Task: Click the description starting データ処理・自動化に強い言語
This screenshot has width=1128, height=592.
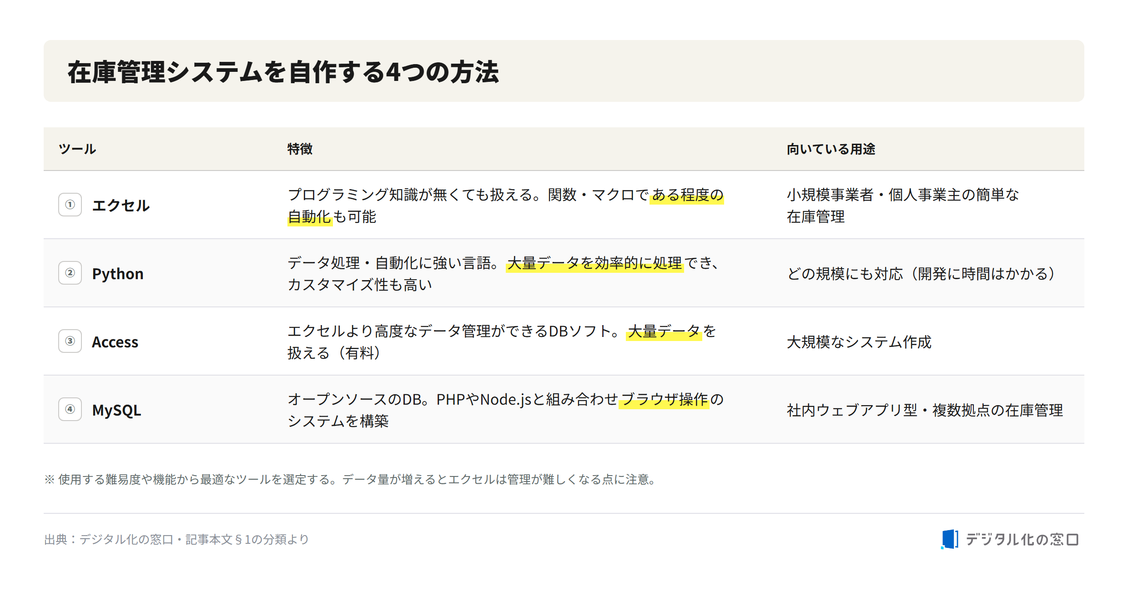Action: click(504, 274)
